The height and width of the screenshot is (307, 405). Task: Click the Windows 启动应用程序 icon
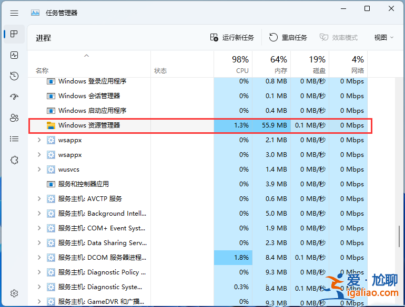(51, 111)
